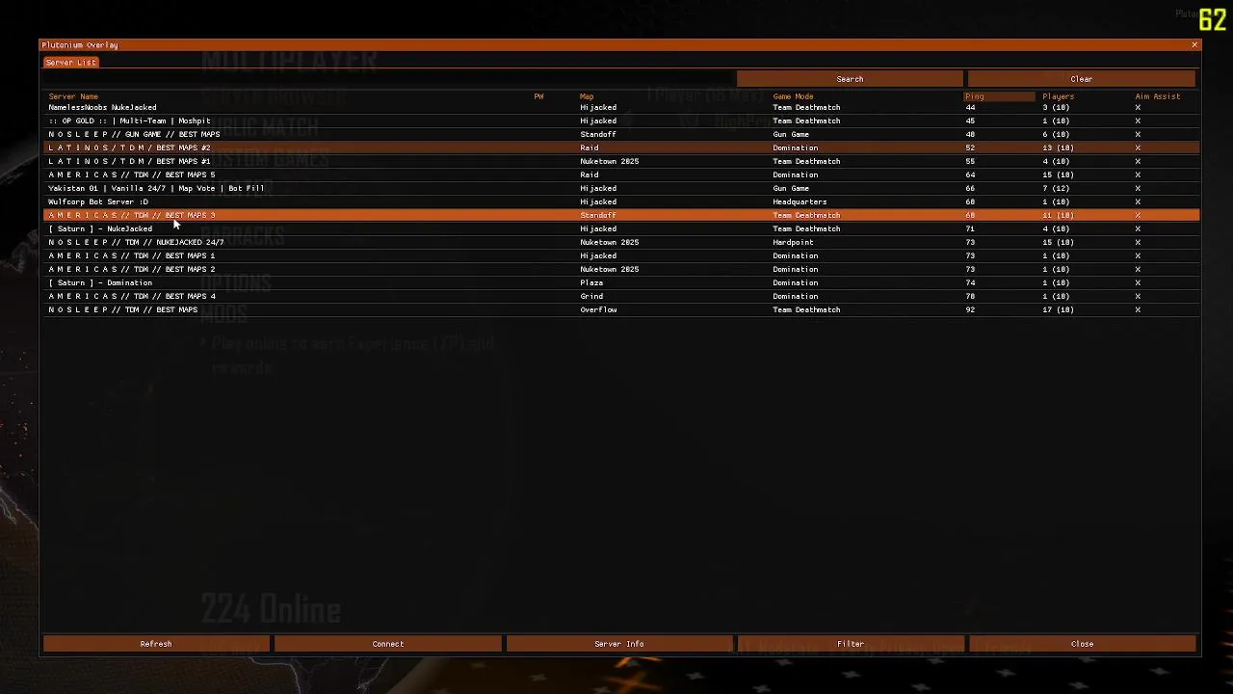Click the players value "3 (18)"
The image size is (1233, 694).
point(1056,107)
